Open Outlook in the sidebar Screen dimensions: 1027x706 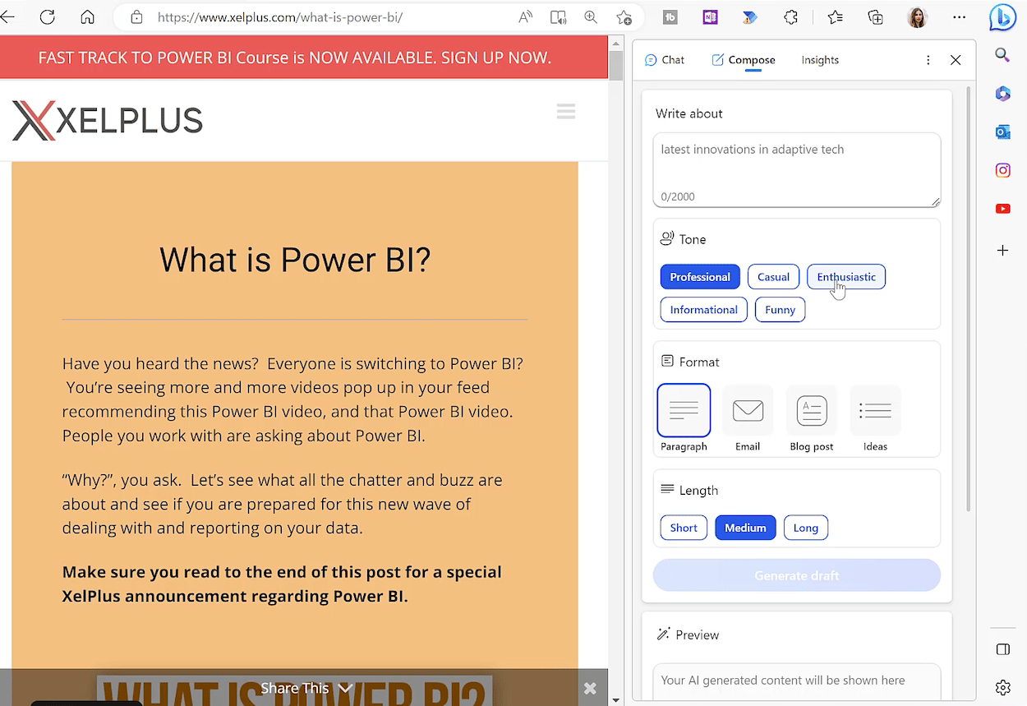[x=1002, y=132]
